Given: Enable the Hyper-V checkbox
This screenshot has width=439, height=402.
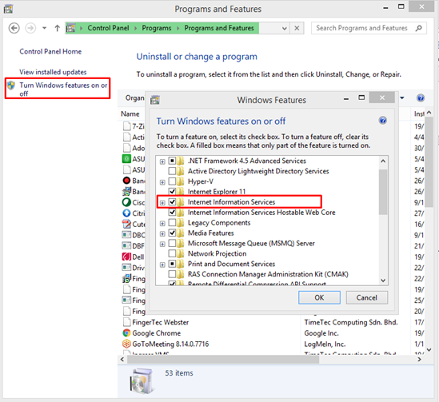Looking at the screenshot, I should (x=172, y=181).
